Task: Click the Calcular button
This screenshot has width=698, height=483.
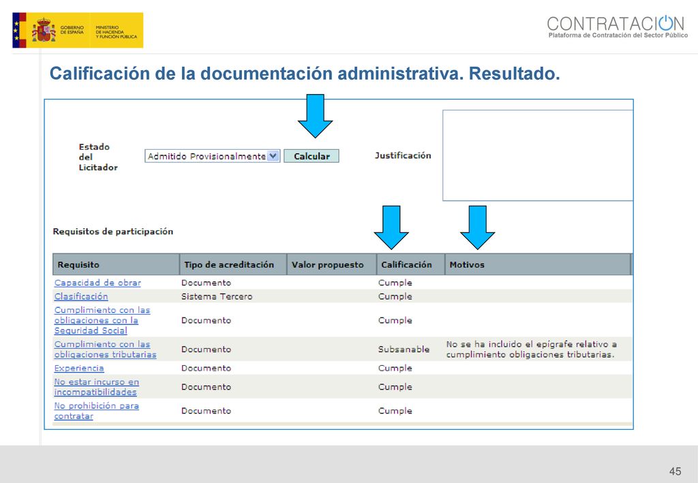Action: coord(311,156)
